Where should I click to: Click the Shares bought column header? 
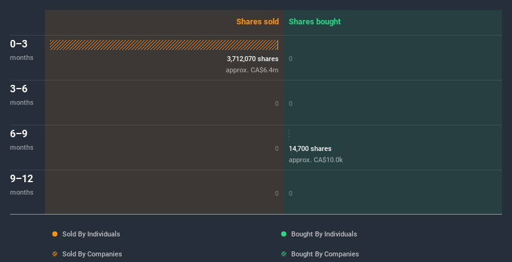(315, 22)
